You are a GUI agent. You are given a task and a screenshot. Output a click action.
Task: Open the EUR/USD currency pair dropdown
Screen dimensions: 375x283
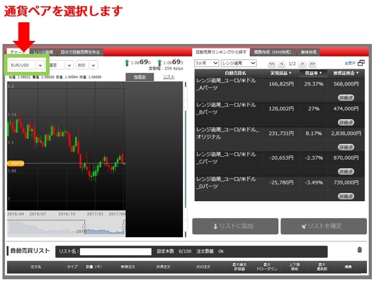click(25, 64)
